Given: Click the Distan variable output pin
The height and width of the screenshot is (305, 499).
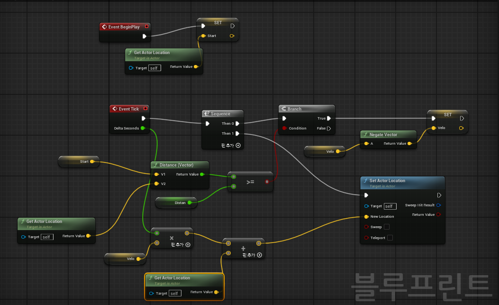Looking at the screenshot, I should click(x=190, y=203).
